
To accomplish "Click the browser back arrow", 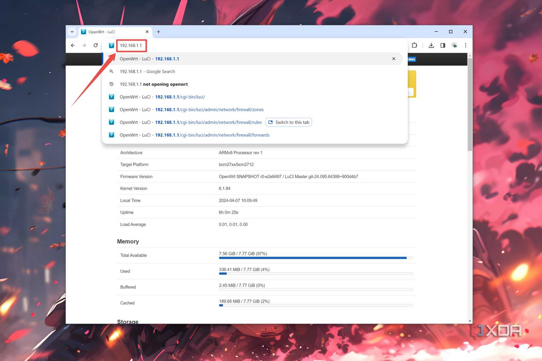I will pyautogui.click(x=73, y=45).
